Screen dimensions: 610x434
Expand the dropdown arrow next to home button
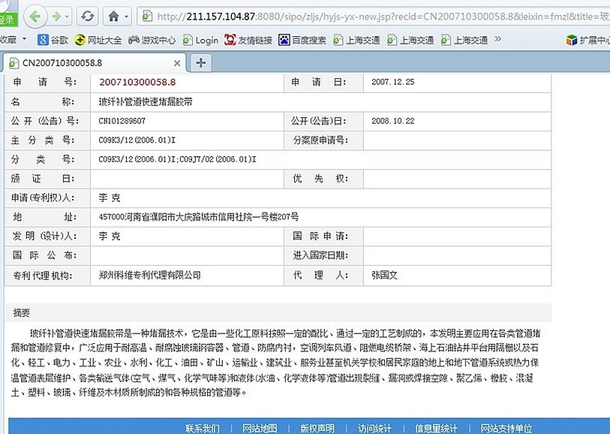click(128, 16)
